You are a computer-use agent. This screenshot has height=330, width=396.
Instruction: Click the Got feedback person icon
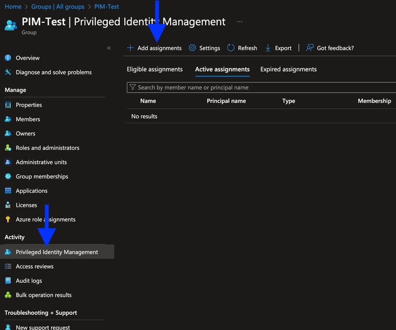tap(309, 48)
